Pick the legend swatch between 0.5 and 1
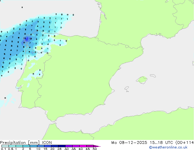Viewport: 194px width, 150px height. point(12,146)
